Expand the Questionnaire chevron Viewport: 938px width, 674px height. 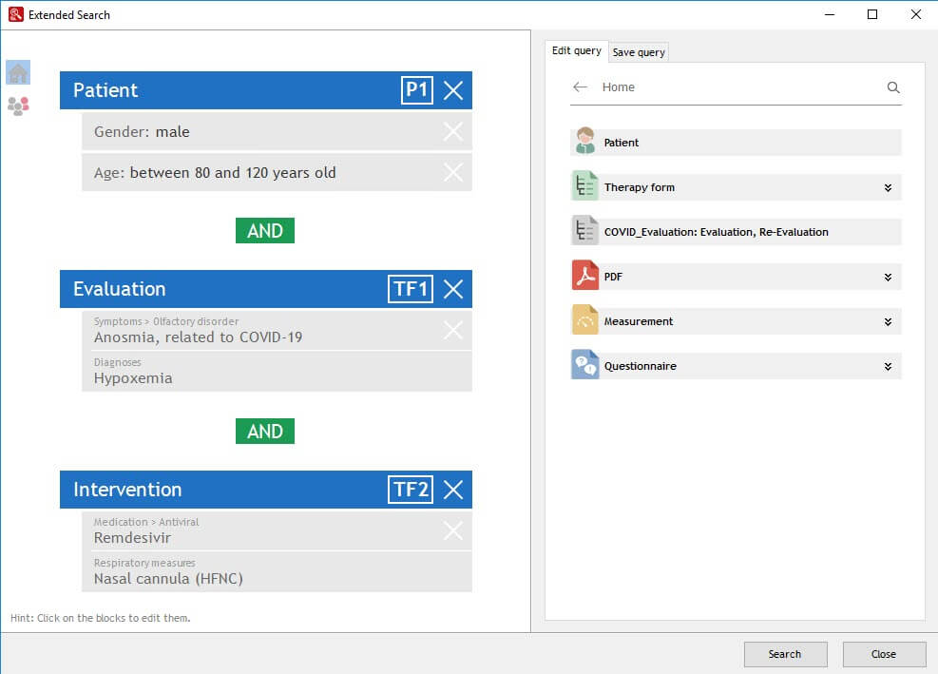point(889,366)
